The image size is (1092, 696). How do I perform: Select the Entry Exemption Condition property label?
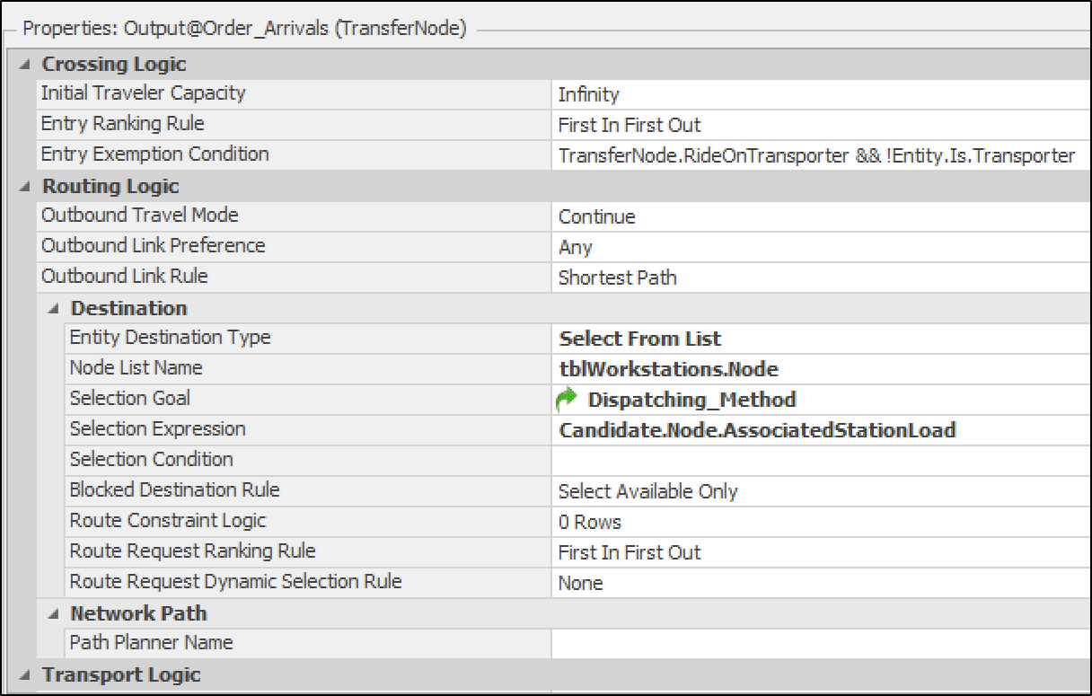pos(154,154)
